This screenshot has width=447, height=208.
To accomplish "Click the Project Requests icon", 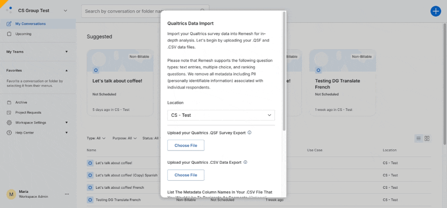I will tap(9, 112).
